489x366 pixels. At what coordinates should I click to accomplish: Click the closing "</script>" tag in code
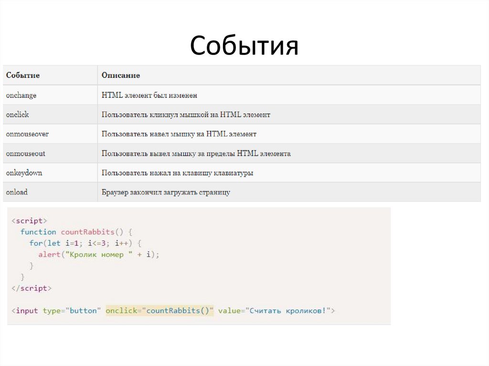32,288
